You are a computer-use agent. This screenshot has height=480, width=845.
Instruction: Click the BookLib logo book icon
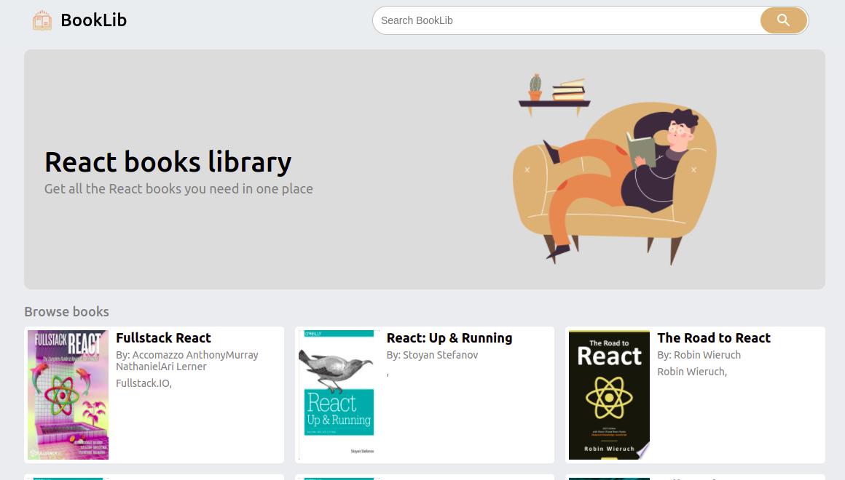42,20
